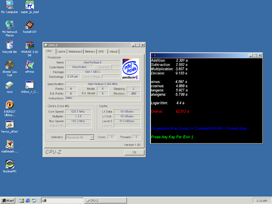Click the green Press Any Key For Exit text

point(172,137)
